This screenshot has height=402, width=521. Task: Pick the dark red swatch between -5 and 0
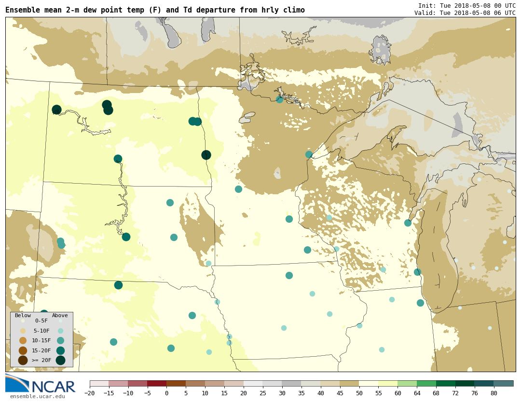(157, 384)
